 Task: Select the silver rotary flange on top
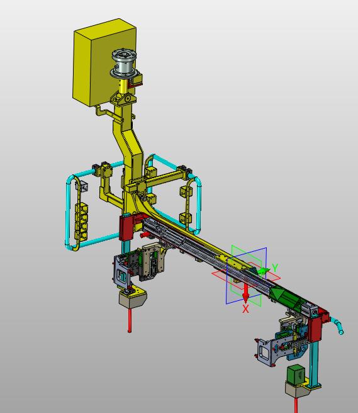coord(124,64)
